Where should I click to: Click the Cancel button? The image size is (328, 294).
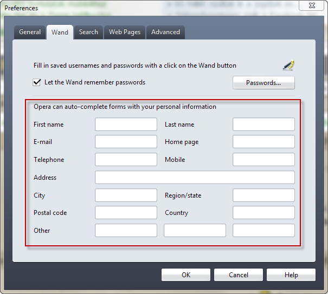[238, 275]
